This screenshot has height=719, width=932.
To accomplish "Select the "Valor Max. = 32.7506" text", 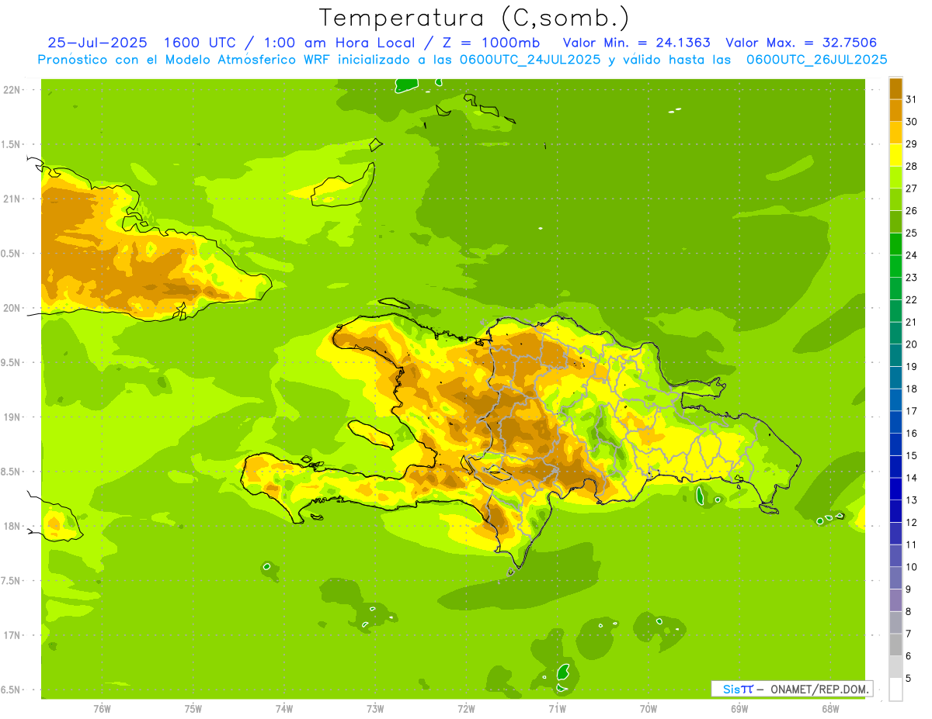I will coord(802,43).
